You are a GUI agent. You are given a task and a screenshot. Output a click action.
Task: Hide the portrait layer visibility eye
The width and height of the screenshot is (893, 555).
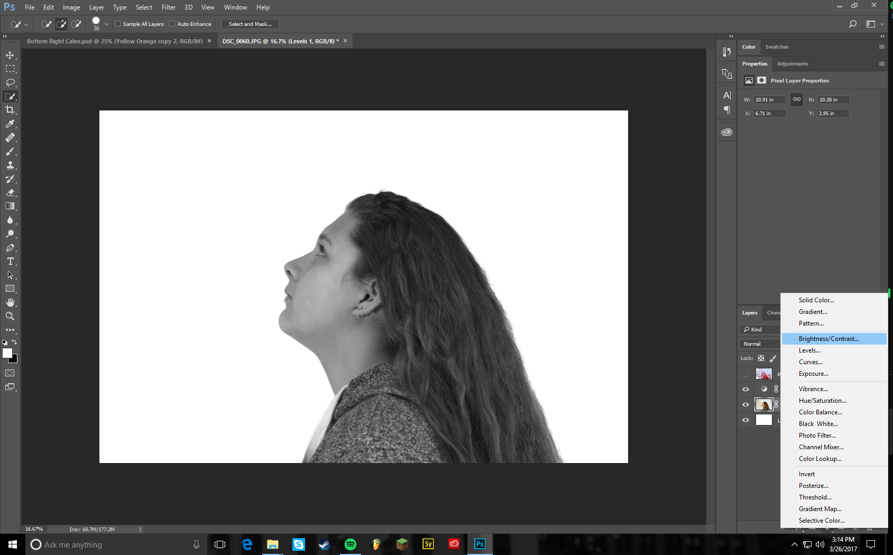[745, 404]
